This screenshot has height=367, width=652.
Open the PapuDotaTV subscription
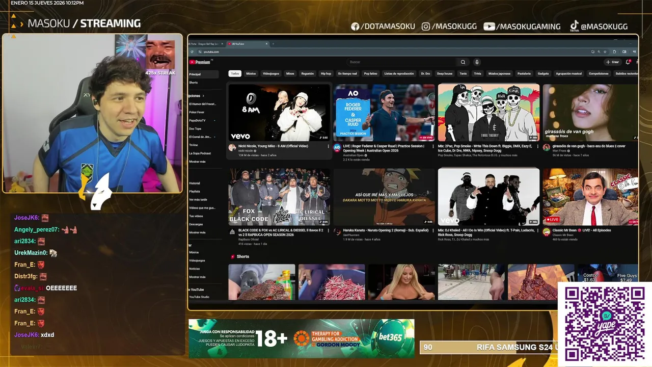pyautogui.click(x=197, y=120)
